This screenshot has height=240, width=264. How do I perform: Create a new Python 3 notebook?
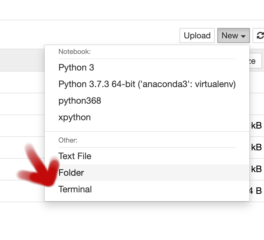(76, 68)
